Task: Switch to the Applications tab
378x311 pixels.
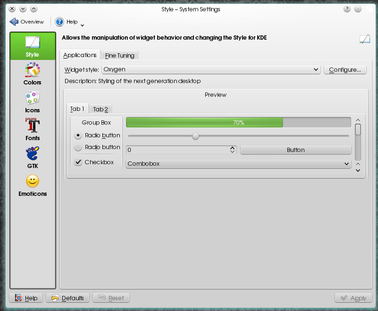Action: pos(80,55)
